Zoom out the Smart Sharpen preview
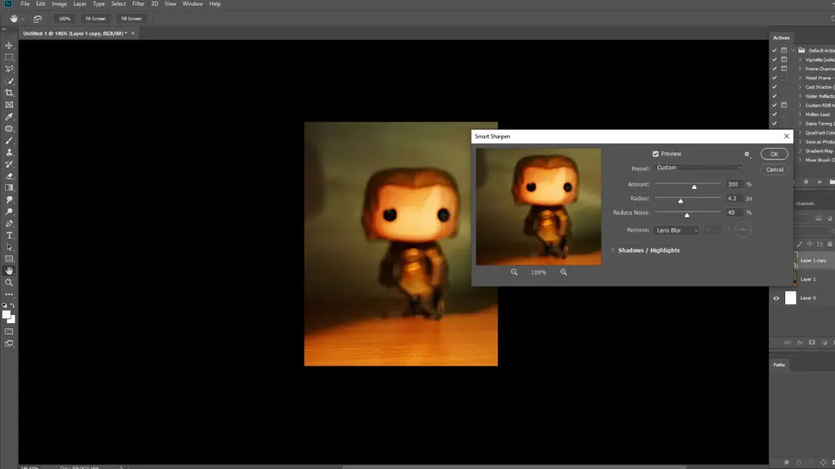The image size is (835, 469). pos(514,272)
